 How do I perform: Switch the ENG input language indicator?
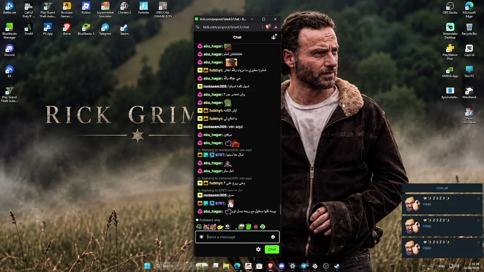pyautogui.click(x=442, y=266)
